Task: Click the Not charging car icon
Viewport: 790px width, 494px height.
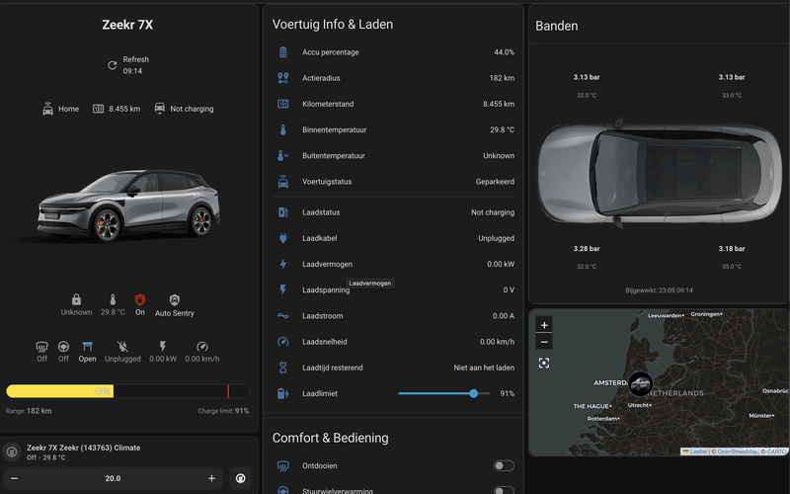Action: (x=160, y=109)
